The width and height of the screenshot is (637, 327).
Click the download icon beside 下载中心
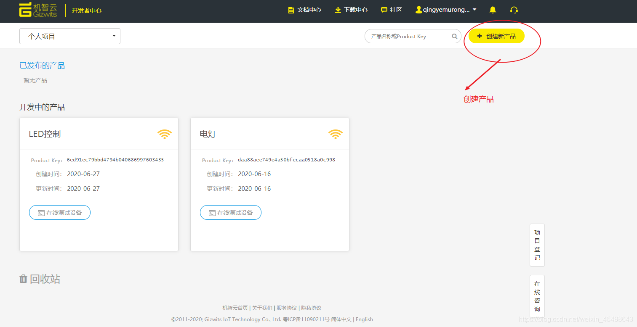coord(338,10)
